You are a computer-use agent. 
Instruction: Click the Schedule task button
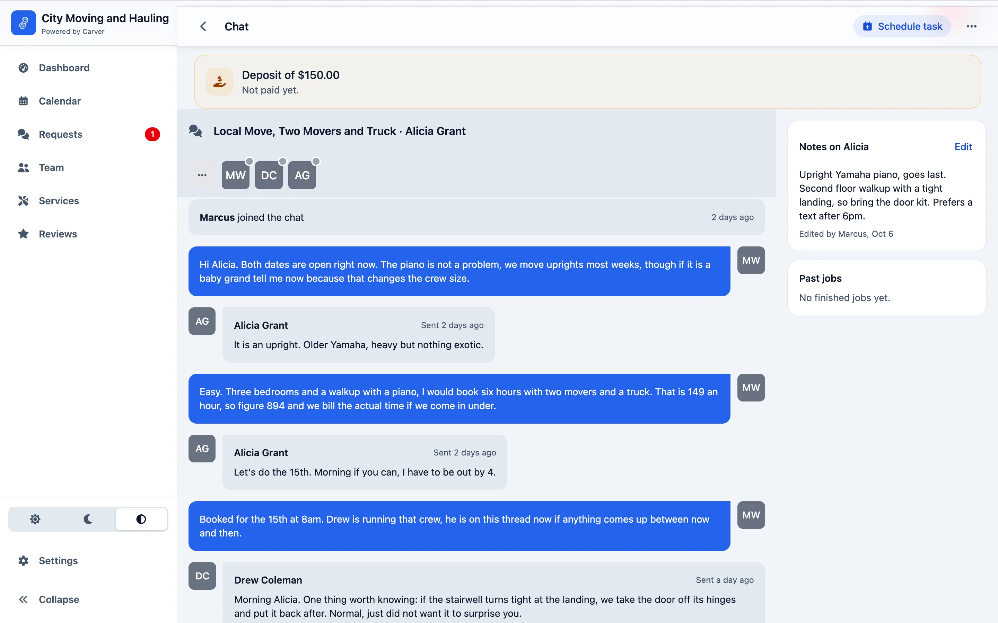(x=902, y=26)
